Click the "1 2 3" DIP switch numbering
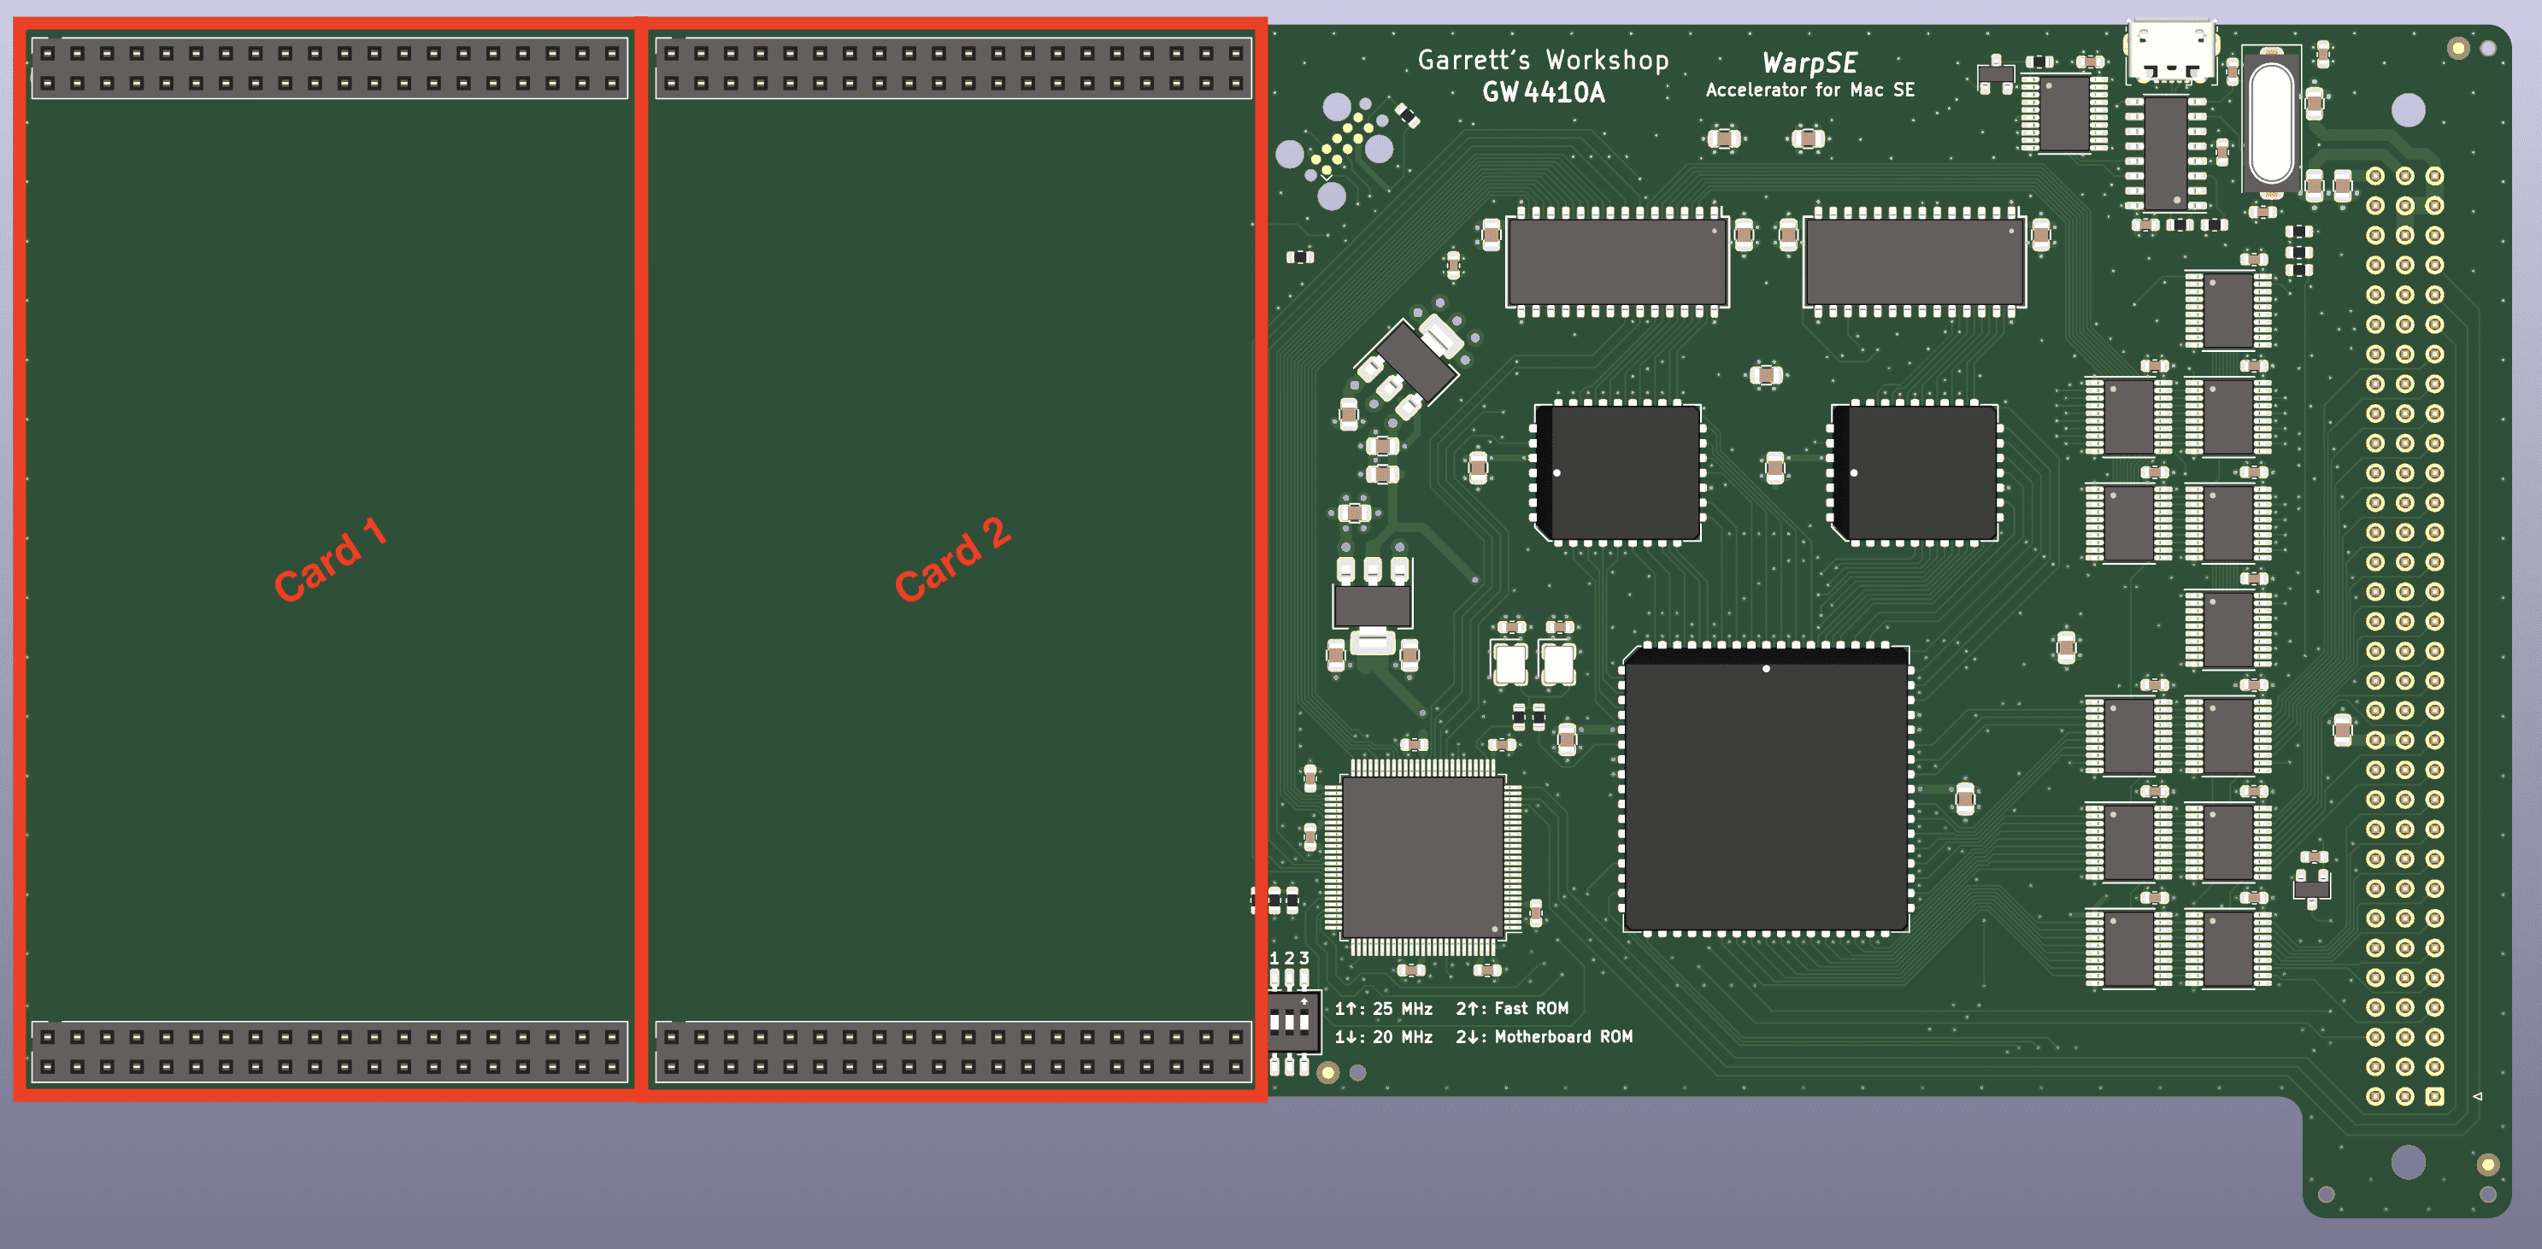The height and width of the screenshot is (1249, 2542). pos(1289,958)
